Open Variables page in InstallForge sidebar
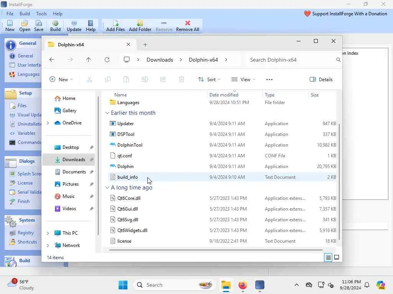The image size is (393, 294). click(x=26, y=133)
